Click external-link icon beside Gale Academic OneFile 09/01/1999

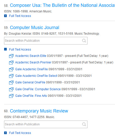11,69
